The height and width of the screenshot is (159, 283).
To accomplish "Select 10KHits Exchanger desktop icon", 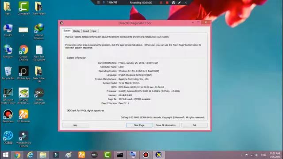I will (39, 96).
